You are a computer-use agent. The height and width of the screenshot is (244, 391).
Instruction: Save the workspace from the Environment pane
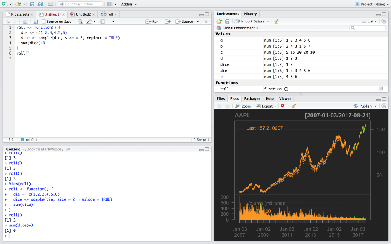(228, 21)
